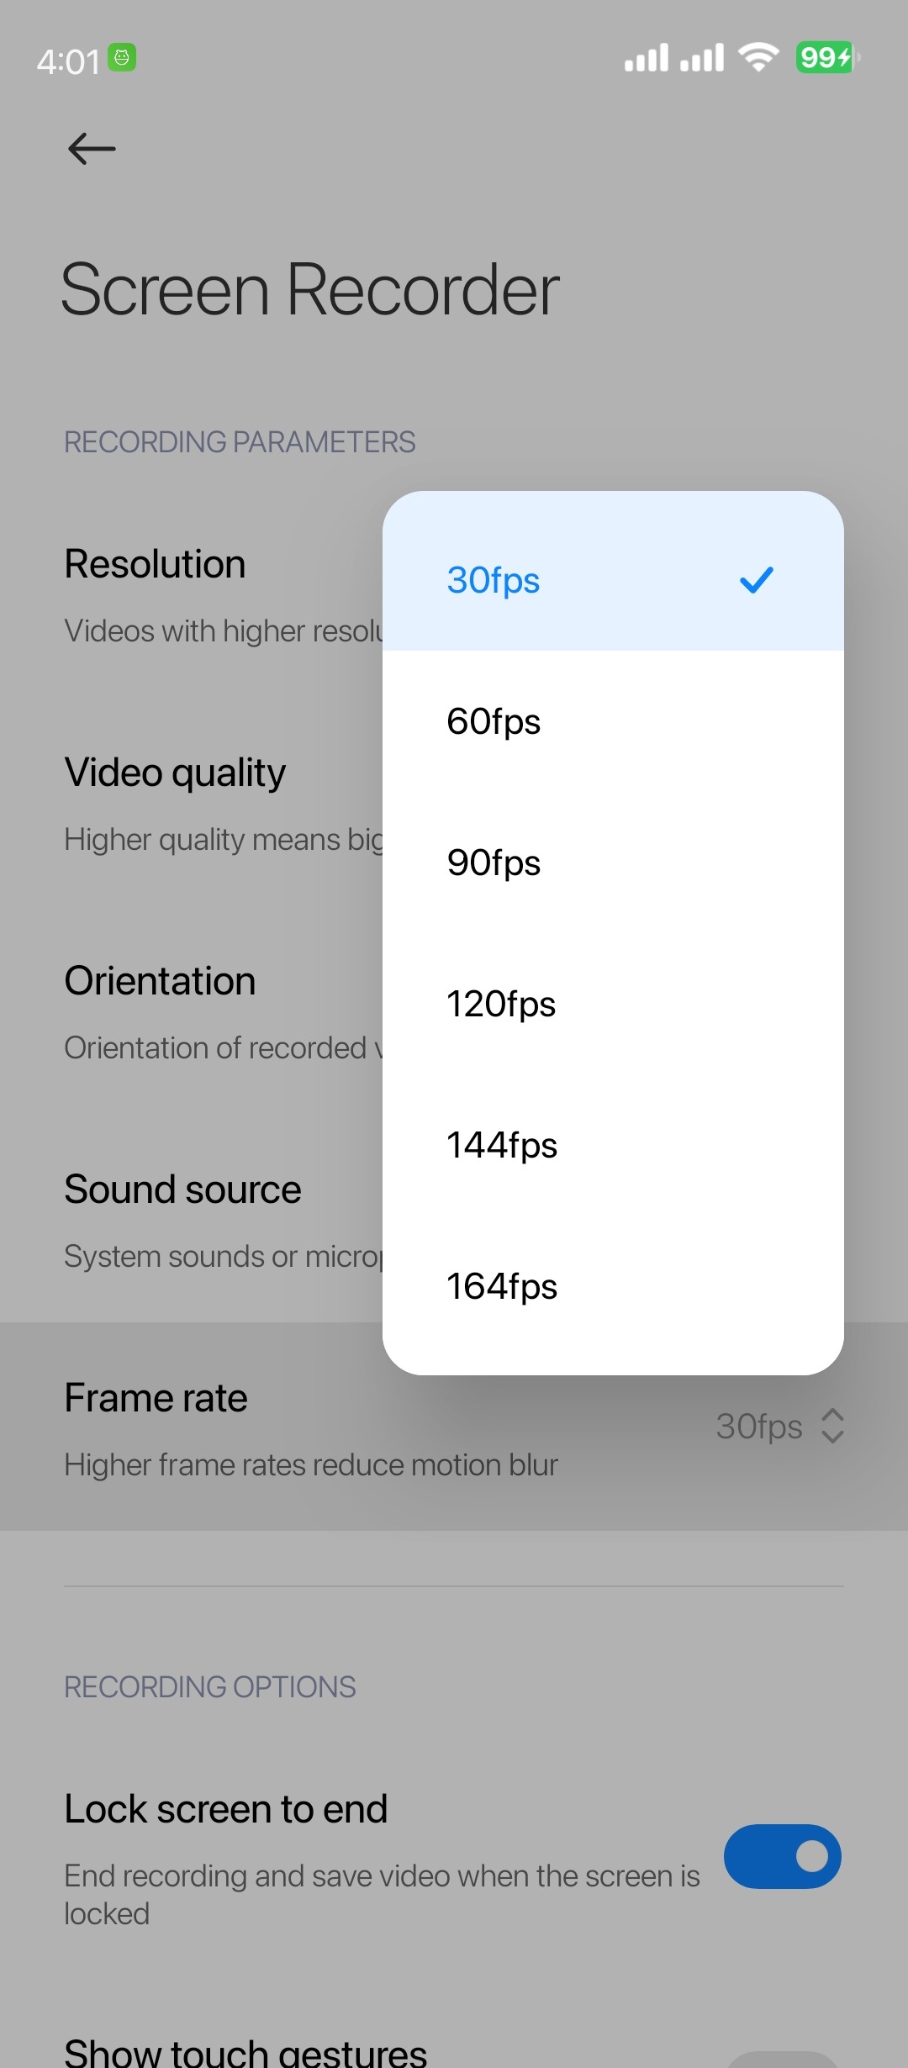Toggle the Show touch gestures switch
Screen dimensions: 908x2068
pyautogui.click(x=782, y=2060)
